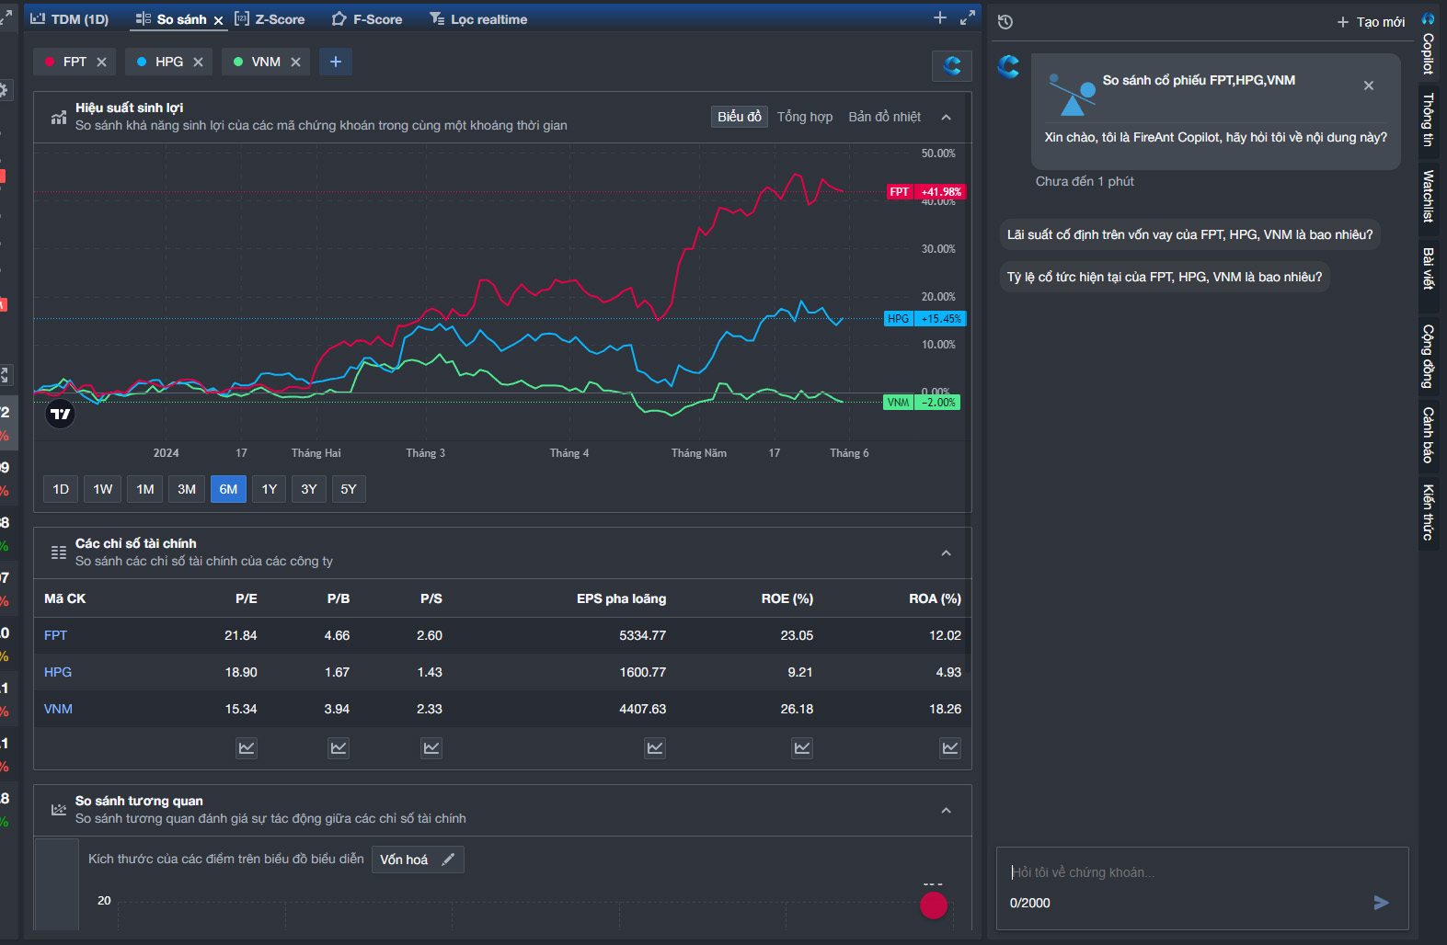Remove FPT ticker from comparison
The width and height of the screenshot is (1447, 945).
click(x=102, y=62)
